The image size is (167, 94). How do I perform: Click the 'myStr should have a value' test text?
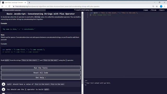36,84
